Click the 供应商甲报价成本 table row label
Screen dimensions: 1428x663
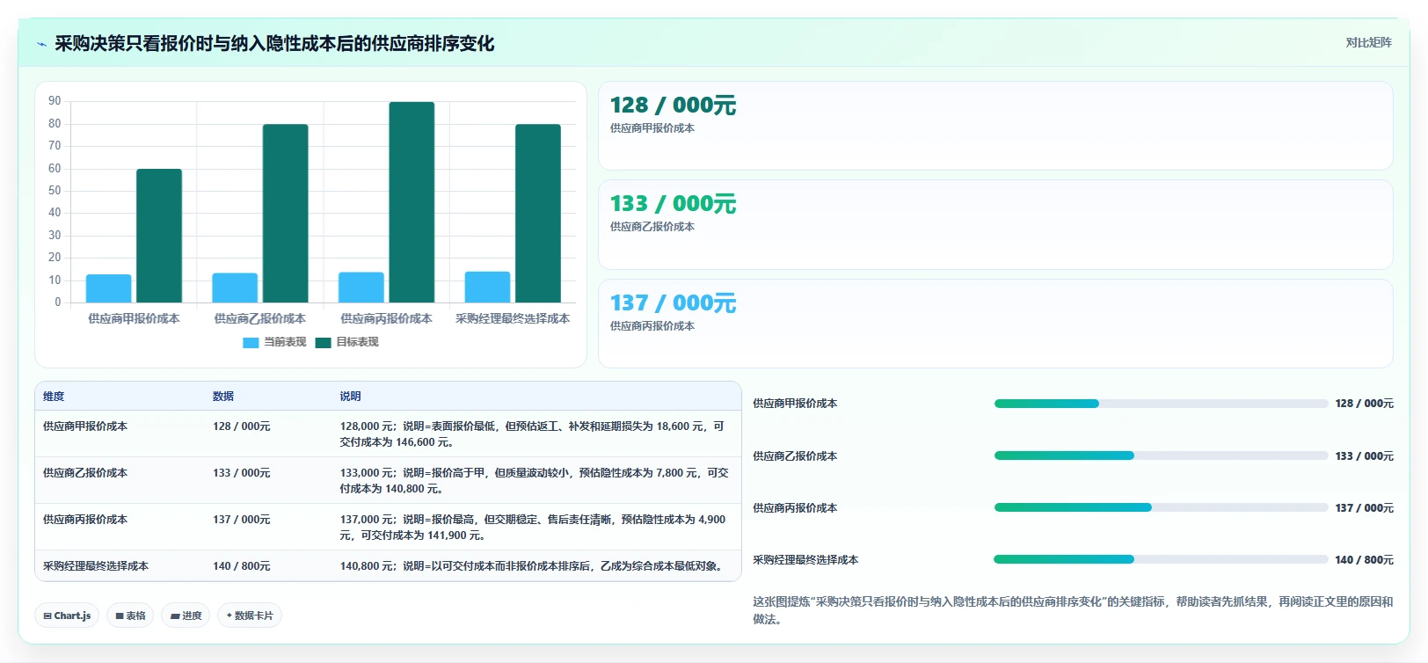pyautogui.click(x=85, y=426)
